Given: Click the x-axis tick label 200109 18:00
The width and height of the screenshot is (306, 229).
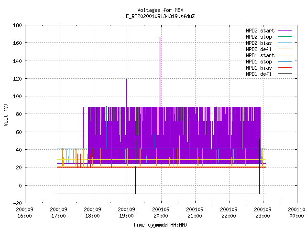Looking at the screenshot, I should tap(92, 213).
